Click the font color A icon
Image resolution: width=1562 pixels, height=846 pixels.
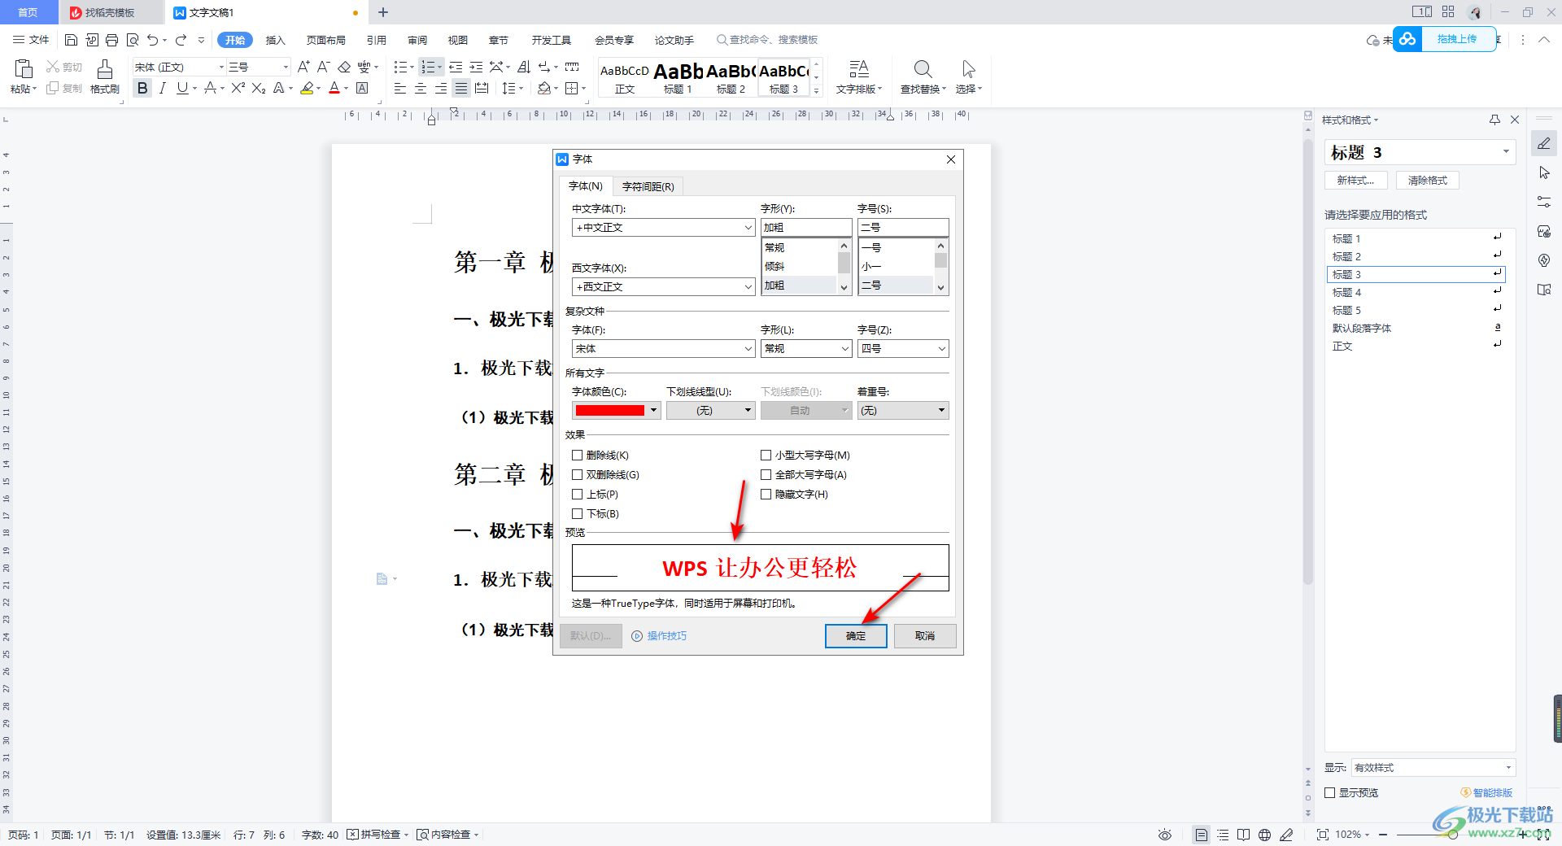334,88
